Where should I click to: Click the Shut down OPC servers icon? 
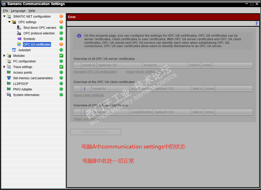click(x=19, y=28)
